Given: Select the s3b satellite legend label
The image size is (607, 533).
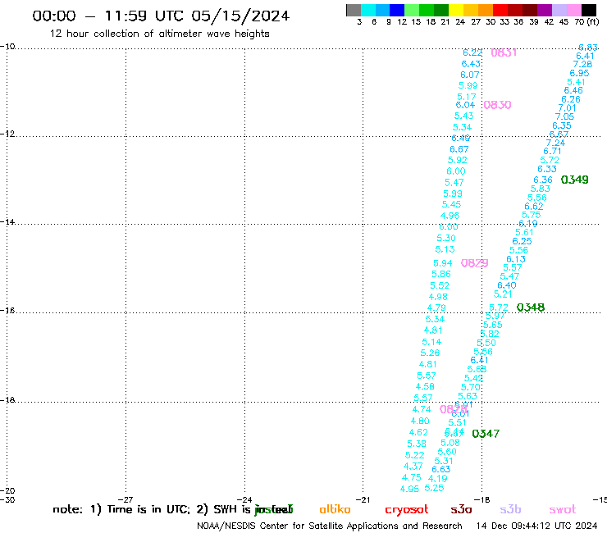Looking at the screenshot, I should pyautogui.click(x=510, y=509).
